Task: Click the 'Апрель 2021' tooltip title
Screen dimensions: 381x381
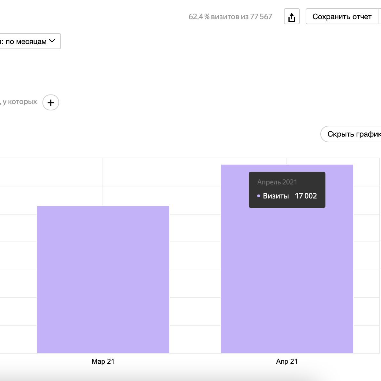Action: click(x=277, y=182)
